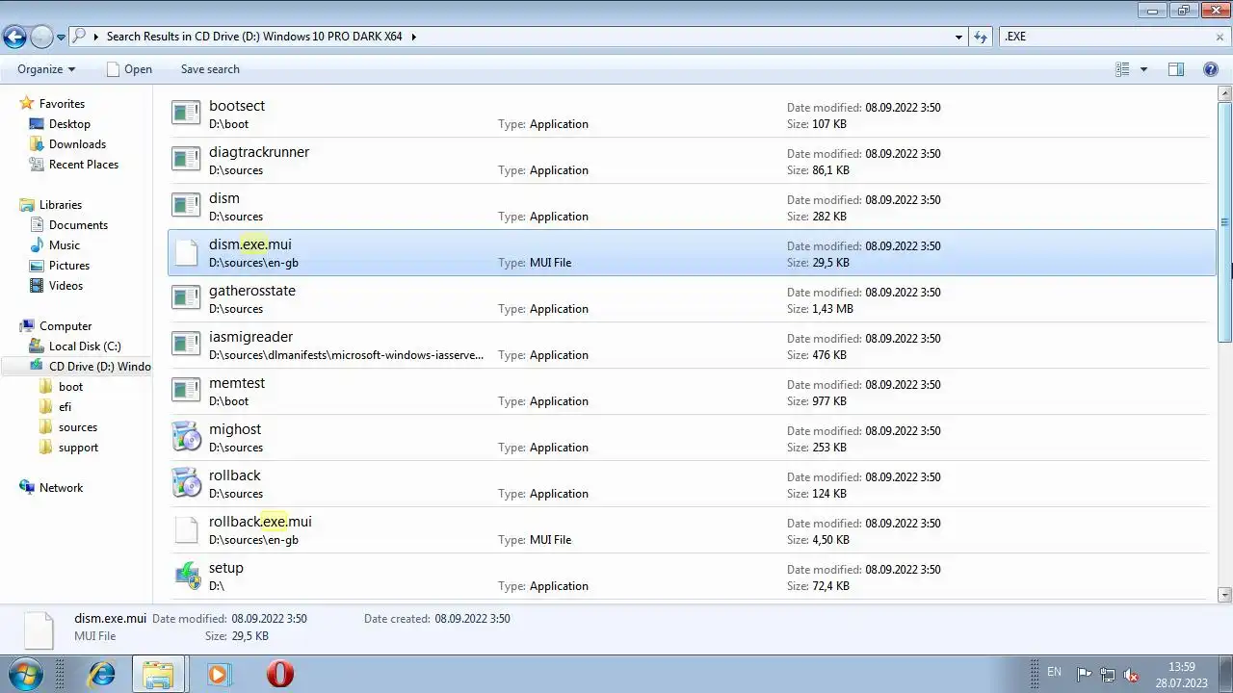Screen dimensions: 1233x693
Task: Open the Downloads folder link
Action: click(77, 144)
